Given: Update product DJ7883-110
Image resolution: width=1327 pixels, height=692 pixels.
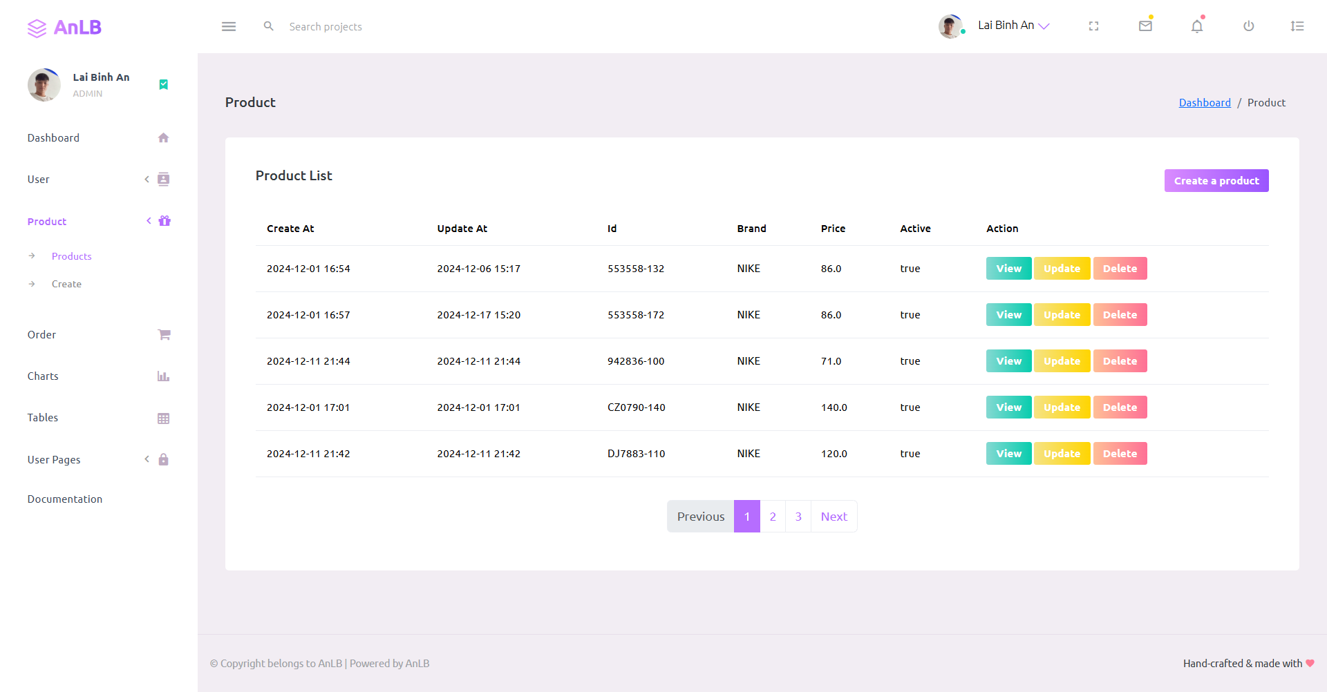Looking at the screenshot, I should coord(1062,454).
